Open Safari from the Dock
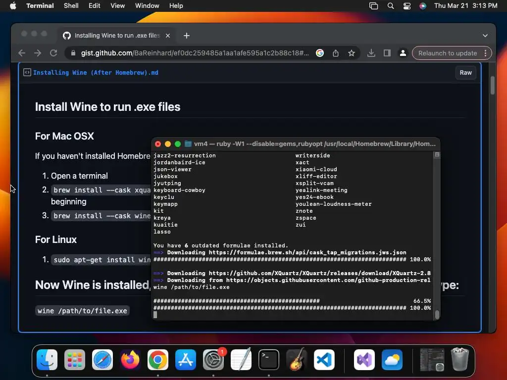Viewport: 507px width, 380px height. click(x=102, y=360)
